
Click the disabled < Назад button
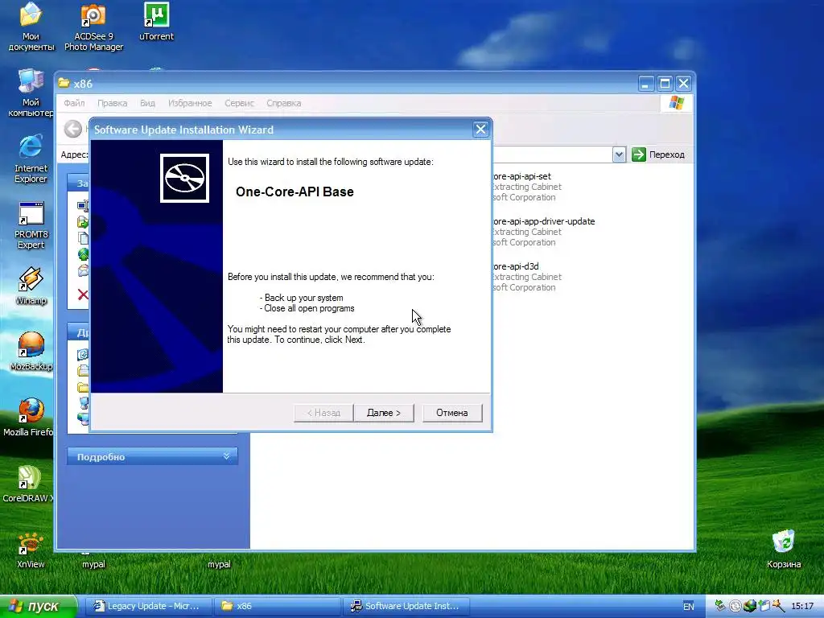[323, 413]
